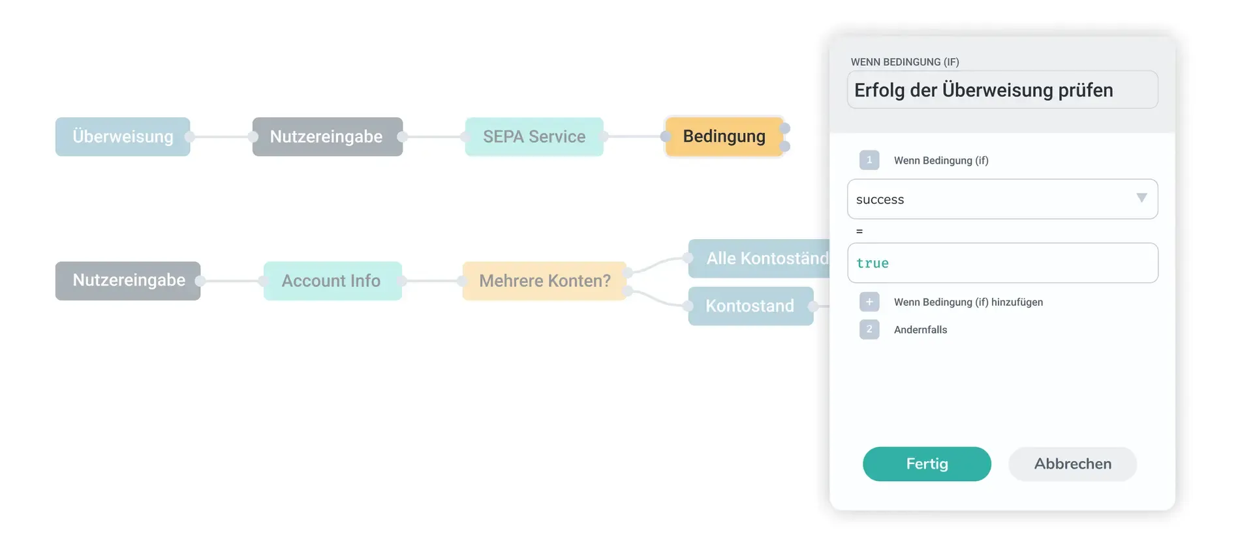Image resolution: width=1253 pixels, height=556 pixels.
Task: Click the true value input field
Action: [1002, 263]
